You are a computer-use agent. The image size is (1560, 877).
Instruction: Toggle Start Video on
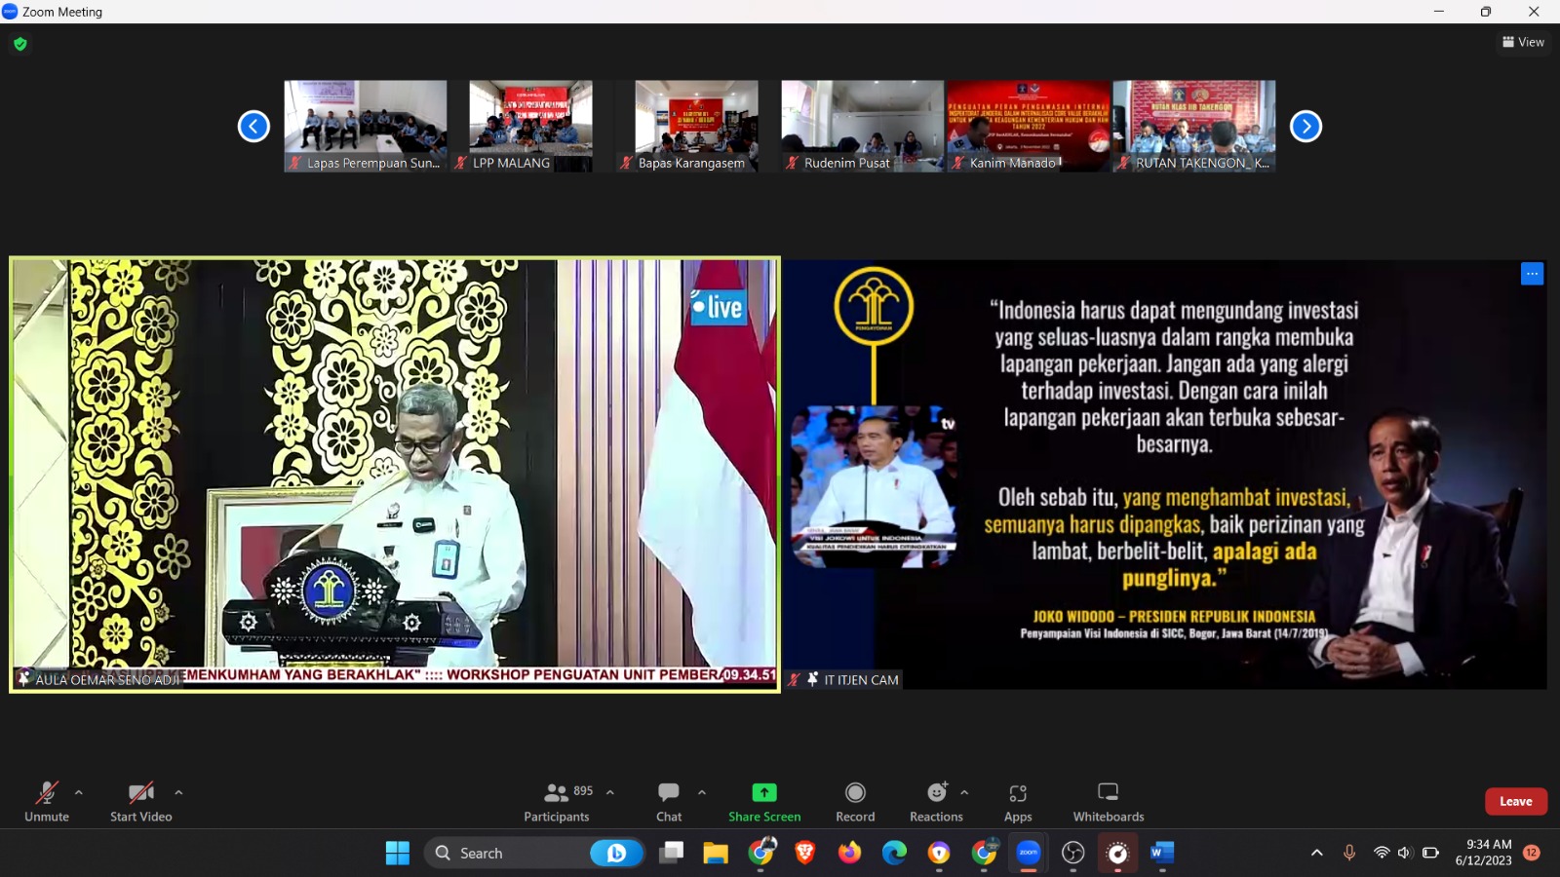141,801
